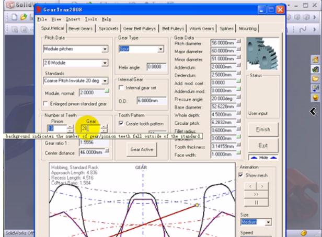Click the O.D. input field

[x=152, y=101]
